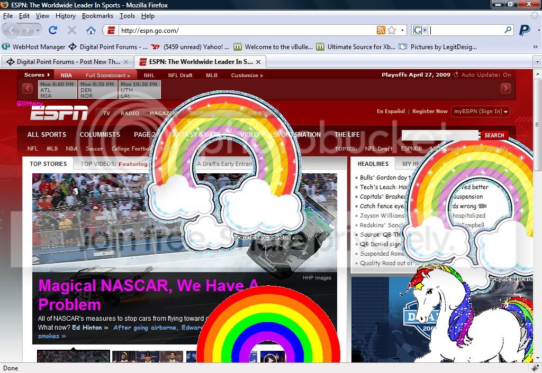Image resolution: width=542 pixels, height=373 pixels.
Task: Open the Tools menu
Action: 127,16
